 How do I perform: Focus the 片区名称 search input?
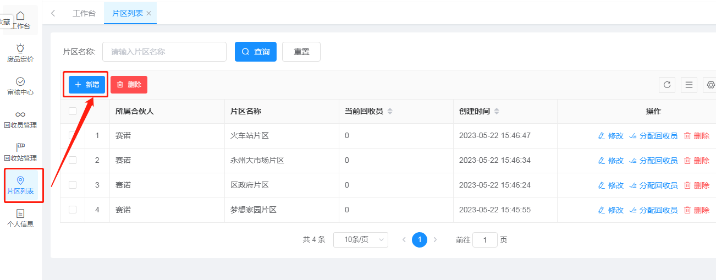[x=164, y=52]
